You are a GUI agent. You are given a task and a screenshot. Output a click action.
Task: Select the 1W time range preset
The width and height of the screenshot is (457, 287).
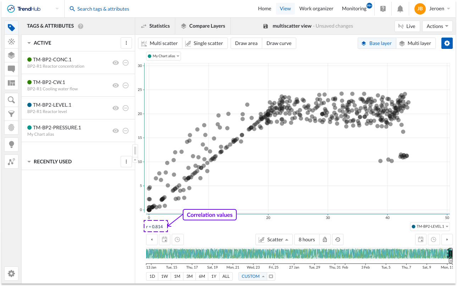164,276
